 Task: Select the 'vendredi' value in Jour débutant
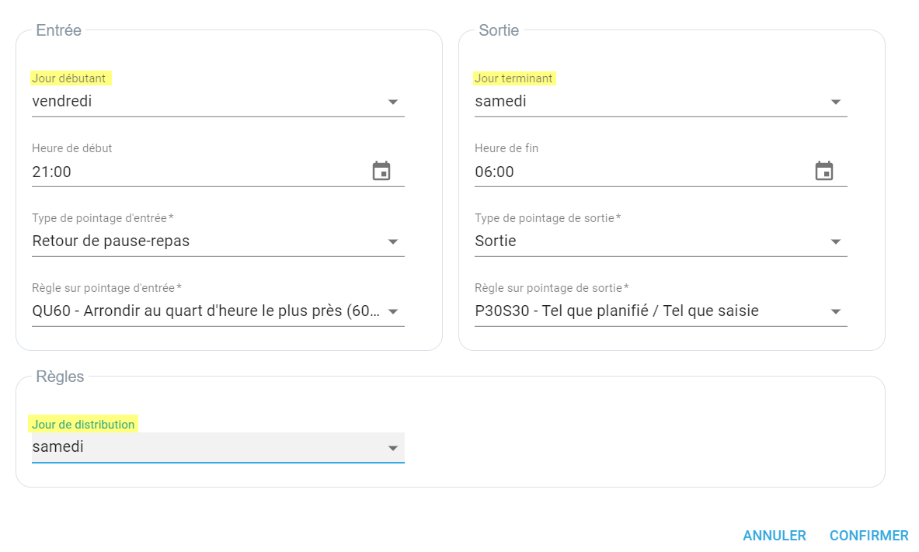click(x=62, y=101)
